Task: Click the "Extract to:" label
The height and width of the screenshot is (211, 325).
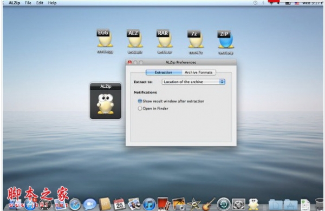Action: pyautogui.click(x=143, y=82)
